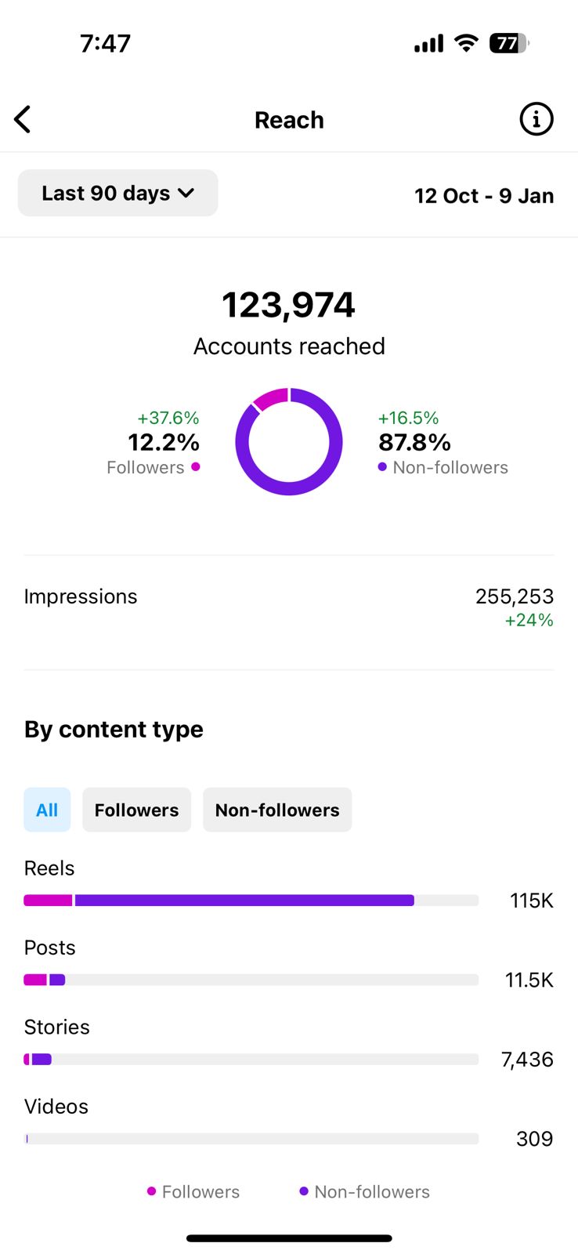Tap the 123,974 accounts reached number
This screenshot has width=578, height=1254.
(289, 305)
